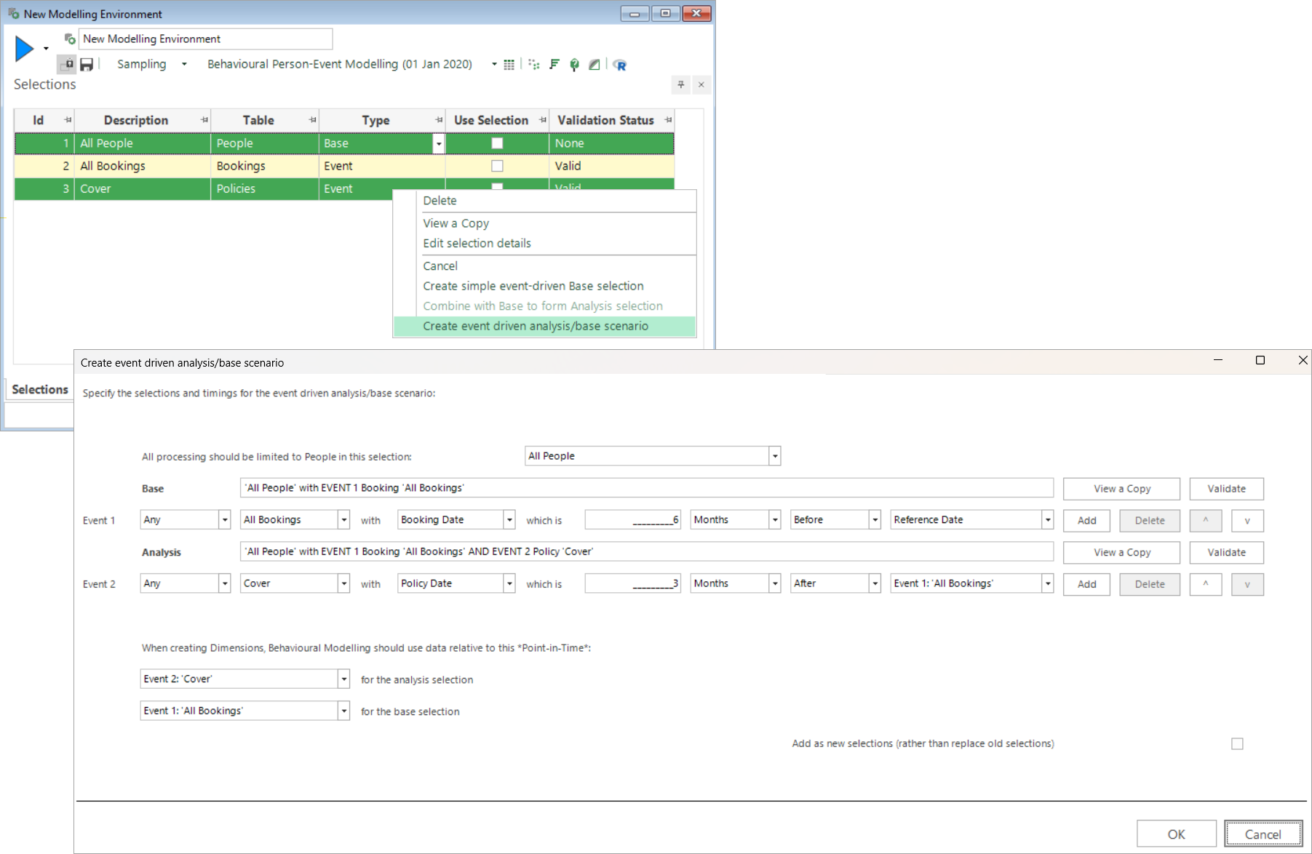Click 'View a Copy' button for Analysis
Screen dimensions: 1312x854
point(1121,553)
